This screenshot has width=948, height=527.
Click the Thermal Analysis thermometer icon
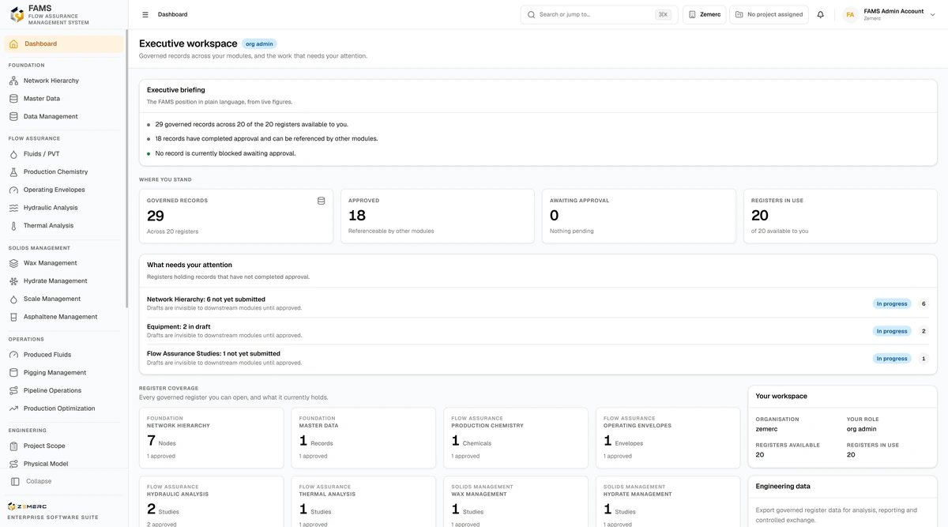click(x=13, y=226)
